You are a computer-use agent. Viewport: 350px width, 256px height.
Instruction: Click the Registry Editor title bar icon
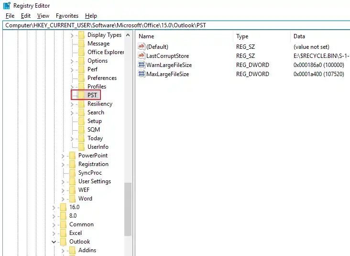click(7, 6)
